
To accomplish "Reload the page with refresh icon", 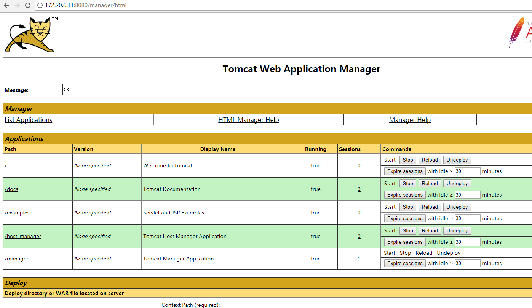I will (27, 5).
